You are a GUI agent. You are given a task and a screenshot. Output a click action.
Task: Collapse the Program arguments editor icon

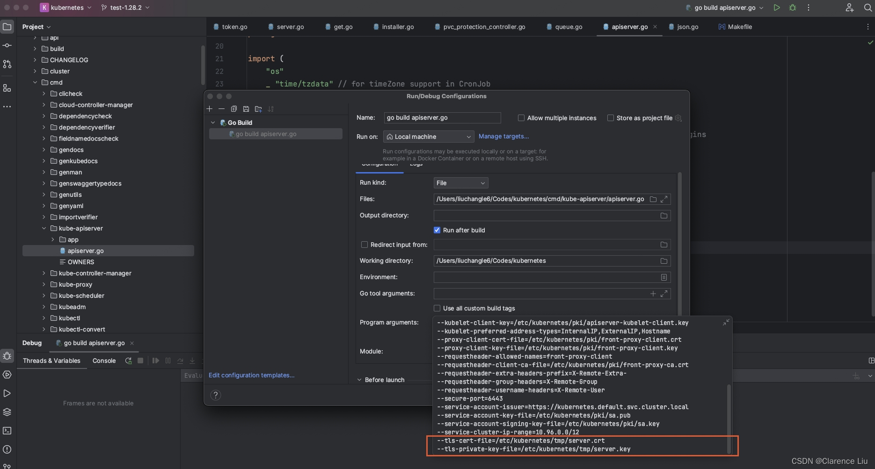click(x=726, y=323)
